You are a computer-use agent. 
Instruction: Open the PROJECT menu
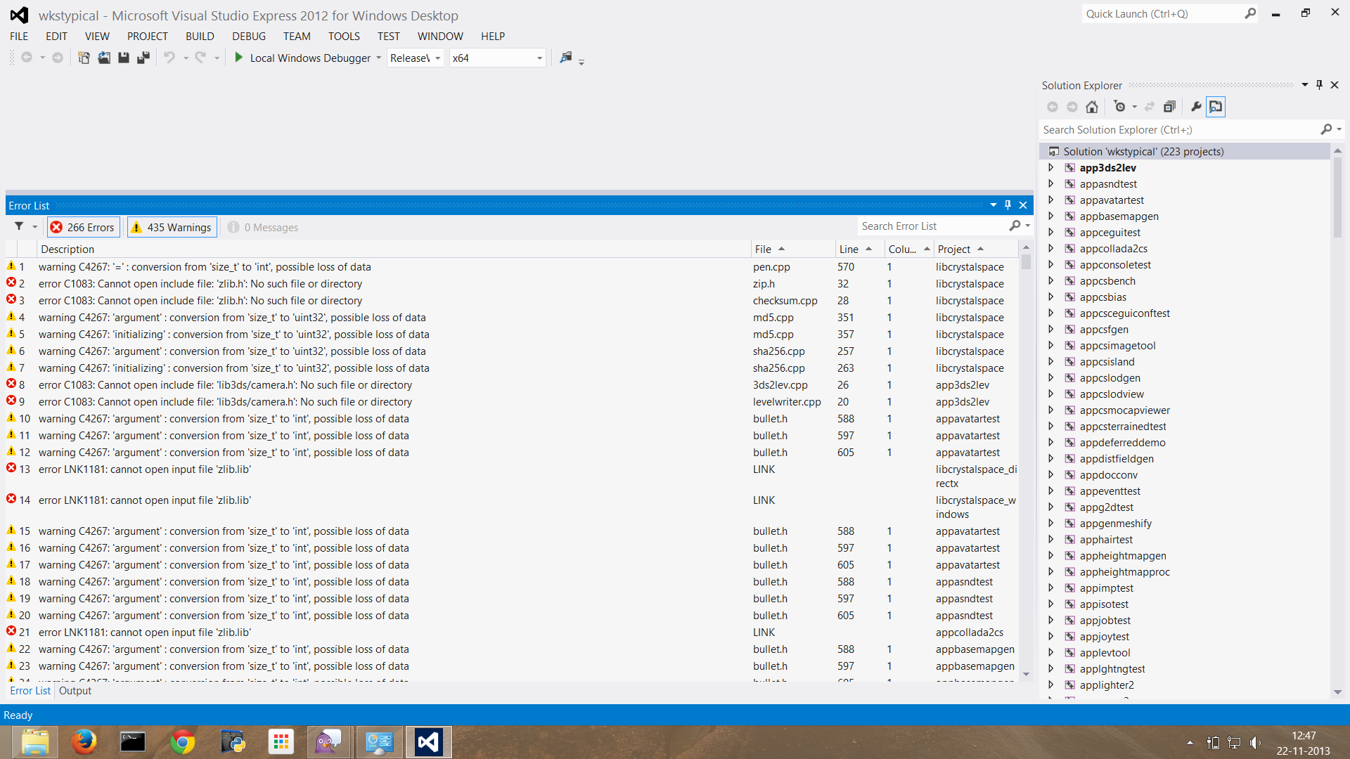click(148, 36)
